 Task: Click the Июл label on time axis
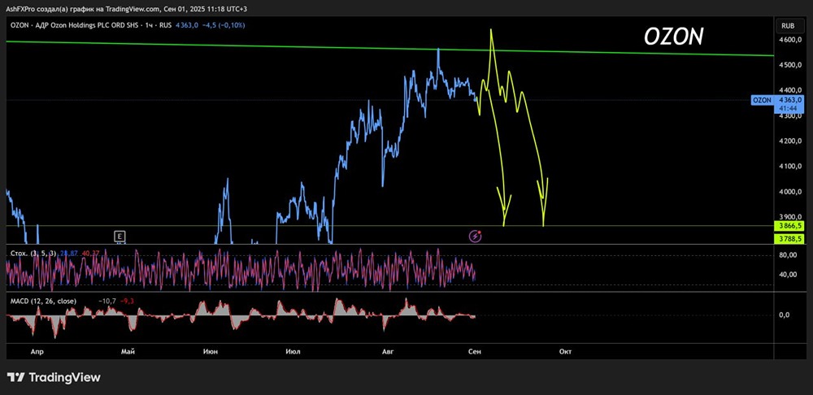tap(293, 351)
